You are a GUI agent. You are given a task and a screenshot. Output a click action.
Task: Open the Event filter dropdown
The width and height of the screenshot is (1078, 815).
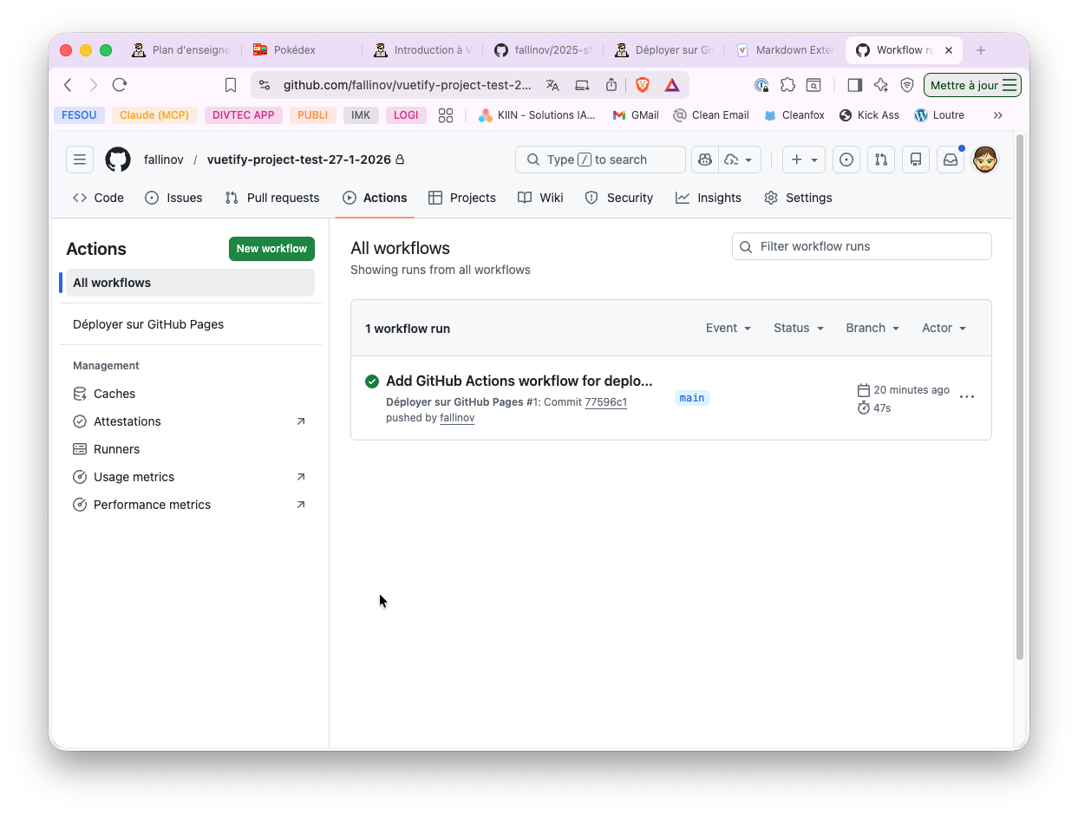click(x=728, y=328)
